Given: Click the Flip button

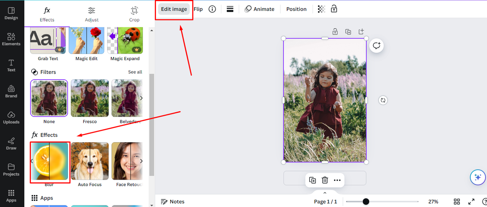Looking at the screenshot, I should pos(198,9).
